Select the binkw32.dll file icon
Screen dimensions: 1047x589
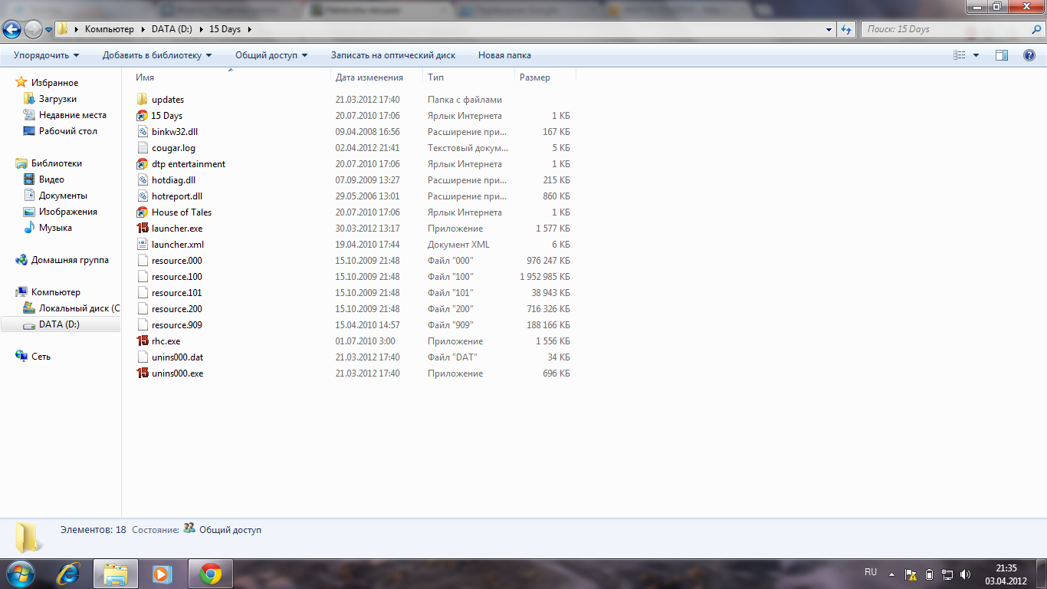[142, 132]
